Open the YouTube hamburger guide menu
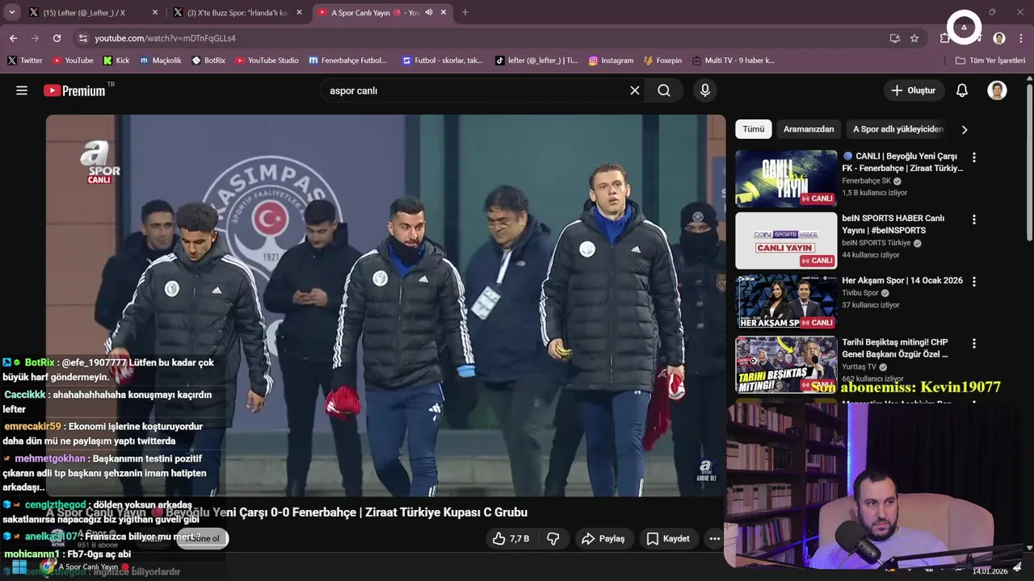This screenshot has height=581, width=1034. click(x=22, y=90)
